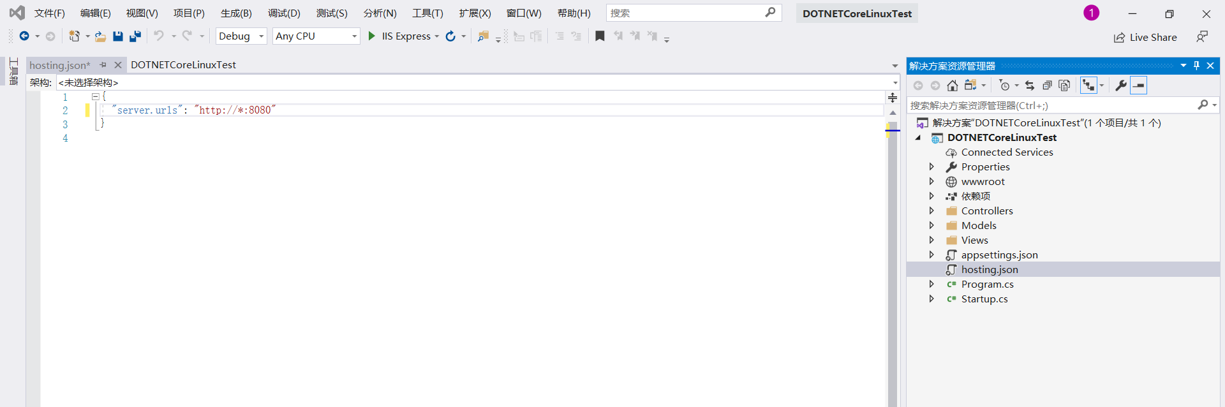Expand the appsettings.json node
The height and width of the screenshot is (407, 1225).
(x=932, y=255)
